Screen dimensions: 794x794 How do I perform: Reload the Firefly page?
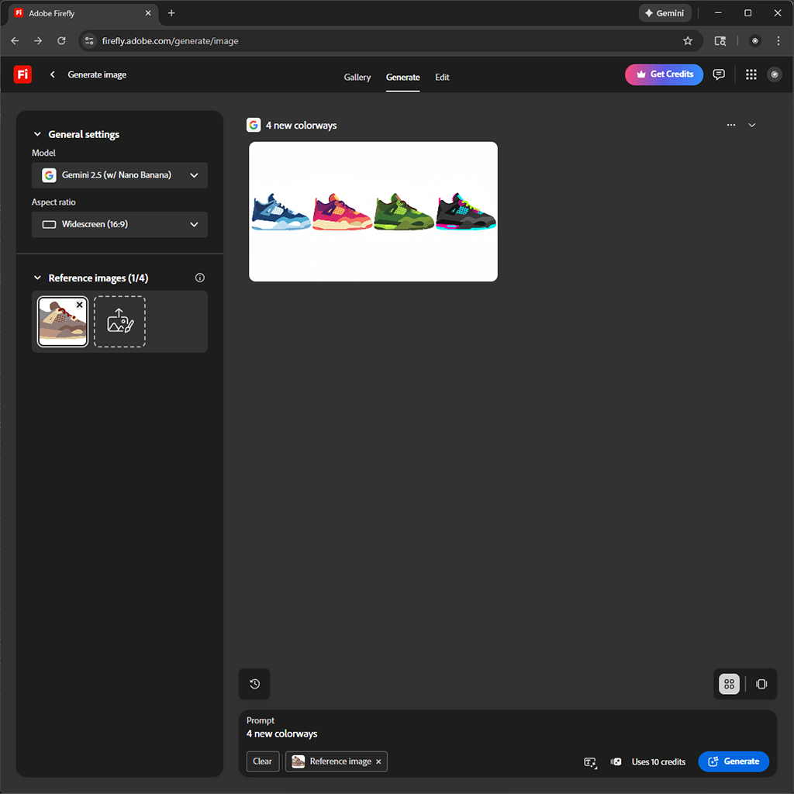(x=61, y=41)
